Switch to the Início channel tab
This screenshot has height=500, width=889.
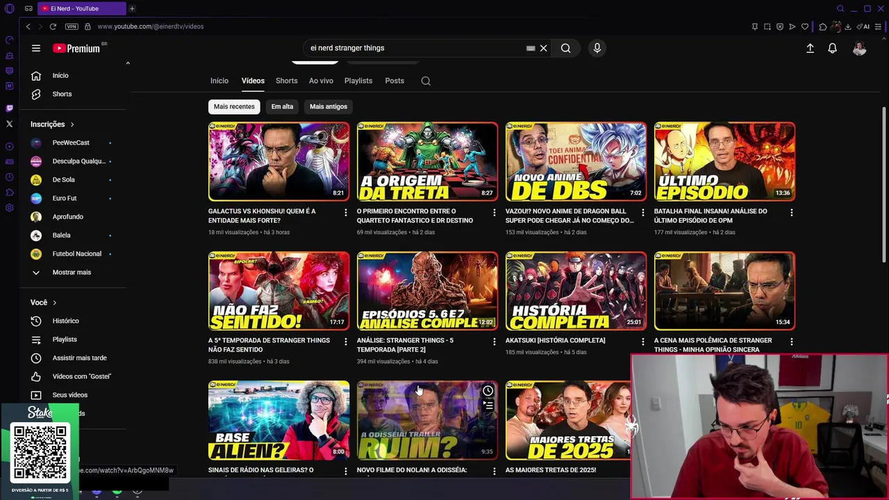point(219,81)
